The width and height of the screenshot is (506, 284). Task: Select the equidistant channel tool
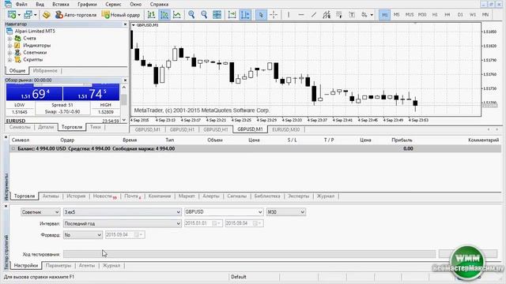pyautogui.click(x=327, y=15)
